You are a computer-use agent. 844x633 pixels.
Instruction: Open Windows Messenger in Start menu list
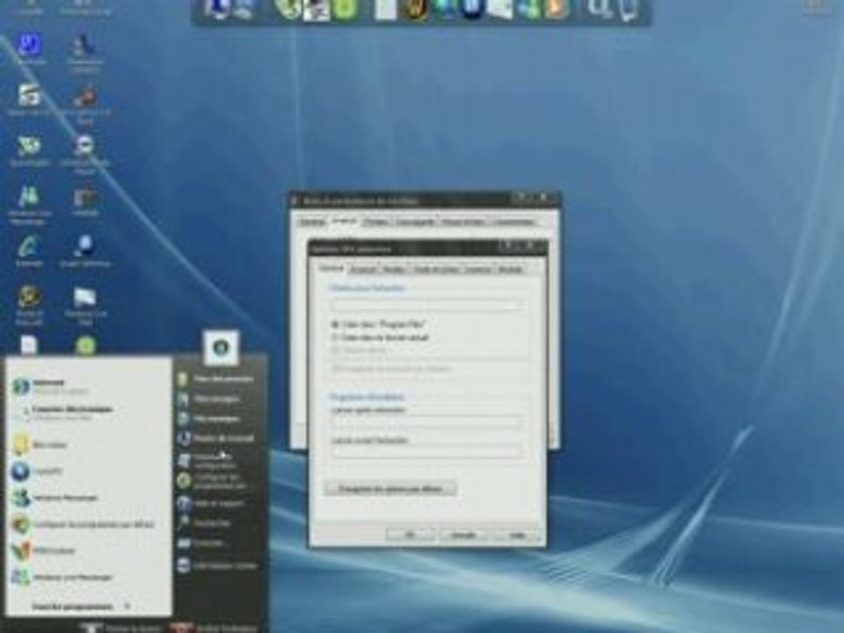click(55, 498)
